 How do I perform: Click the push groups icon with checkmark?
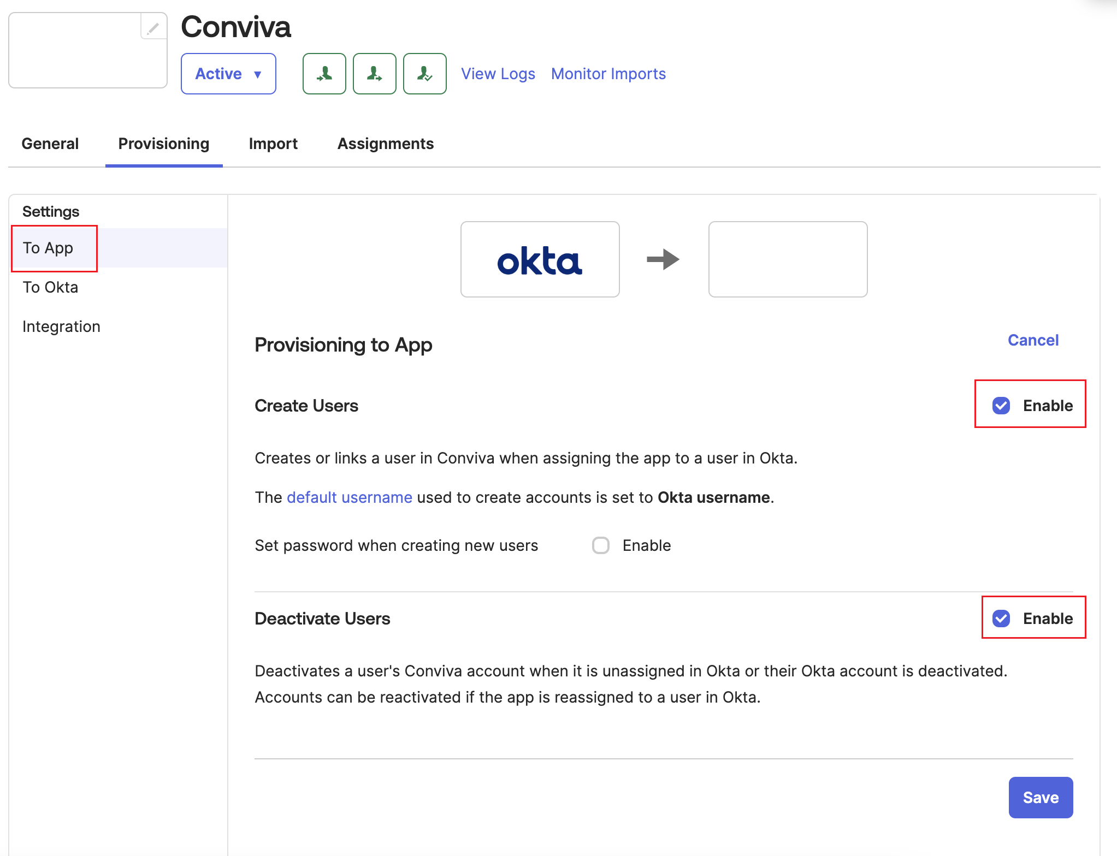(x=425, y=74)
